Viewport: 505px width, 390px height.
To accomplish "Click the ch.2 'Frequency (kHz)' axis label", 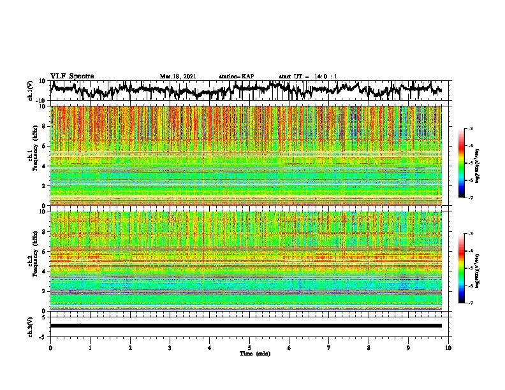I will tap(35, 254).
